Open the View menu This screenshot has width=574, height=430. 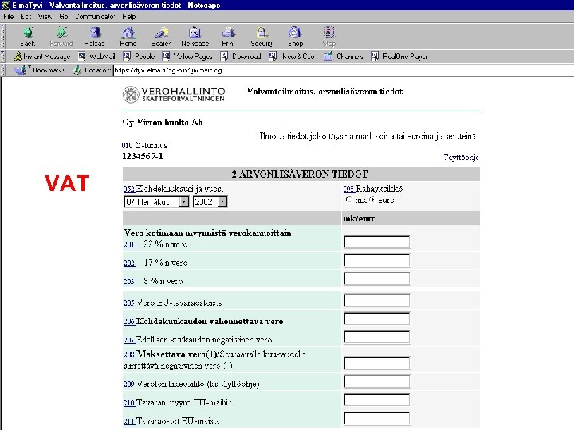point(45,17)
